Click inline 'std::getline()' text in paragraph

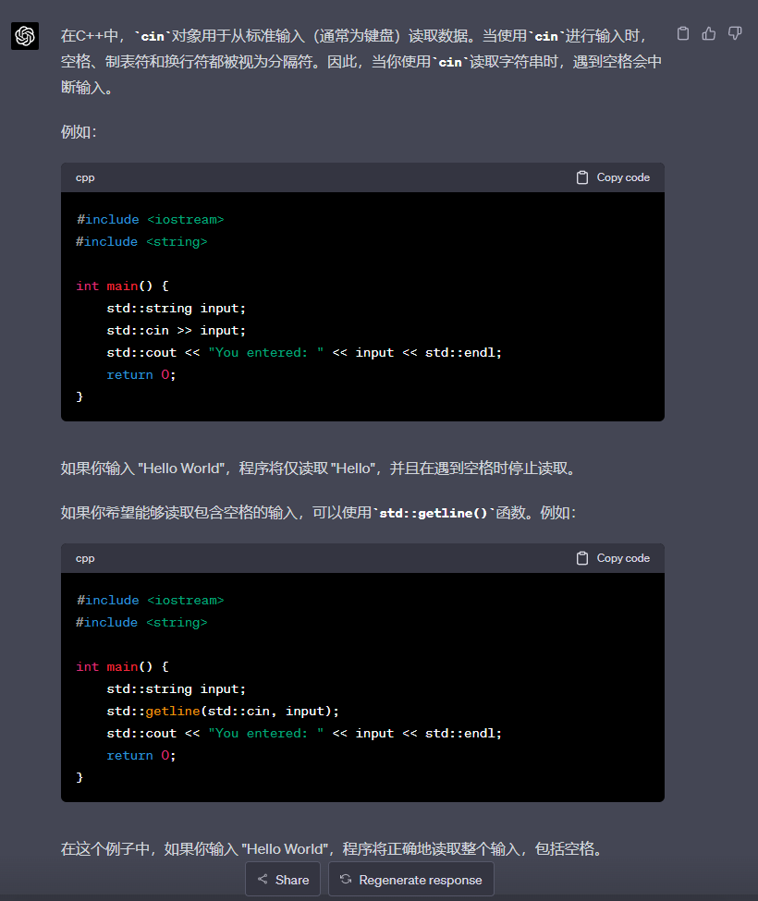click(434, 513)
